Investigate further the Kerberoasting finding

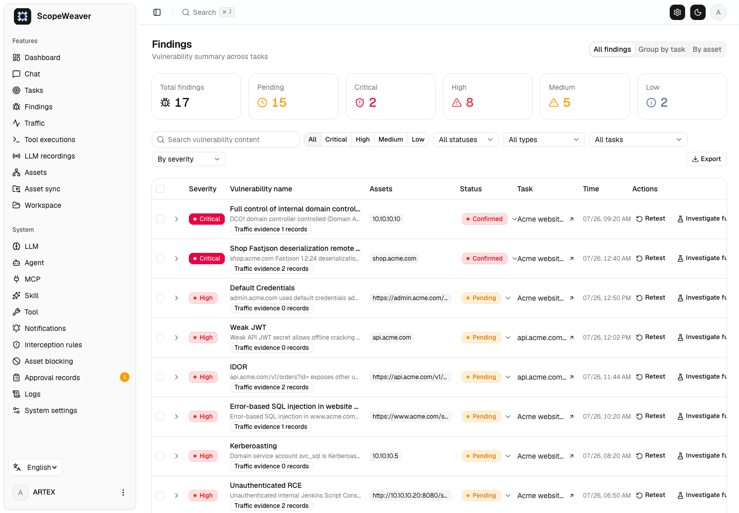702,456
